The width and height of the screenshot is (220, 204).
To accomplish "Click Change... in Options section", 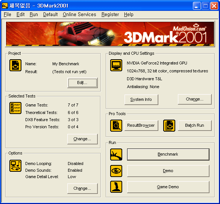I will pos(82,189).
